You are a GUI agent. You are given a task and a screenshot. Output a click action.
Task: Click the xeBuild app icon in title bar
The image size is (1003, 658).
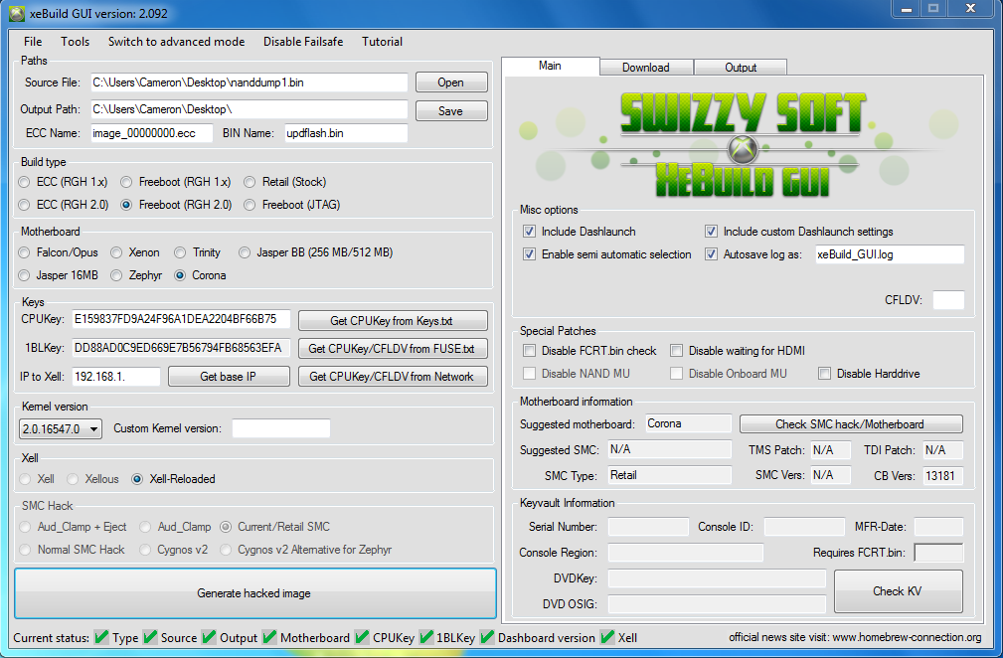(x=17, y=13)
